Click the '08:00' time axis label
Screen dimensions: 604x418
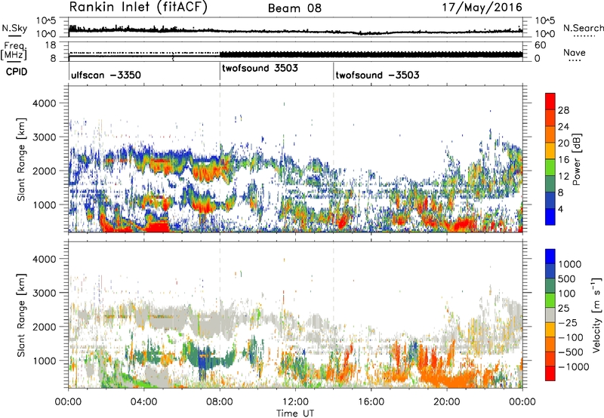[x=220, y=402]
